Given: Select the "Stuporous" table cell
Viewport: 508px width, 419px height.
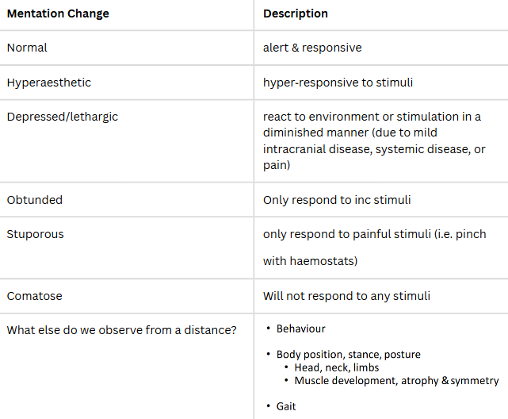Looking at the screenshot, I should point(35,234).
